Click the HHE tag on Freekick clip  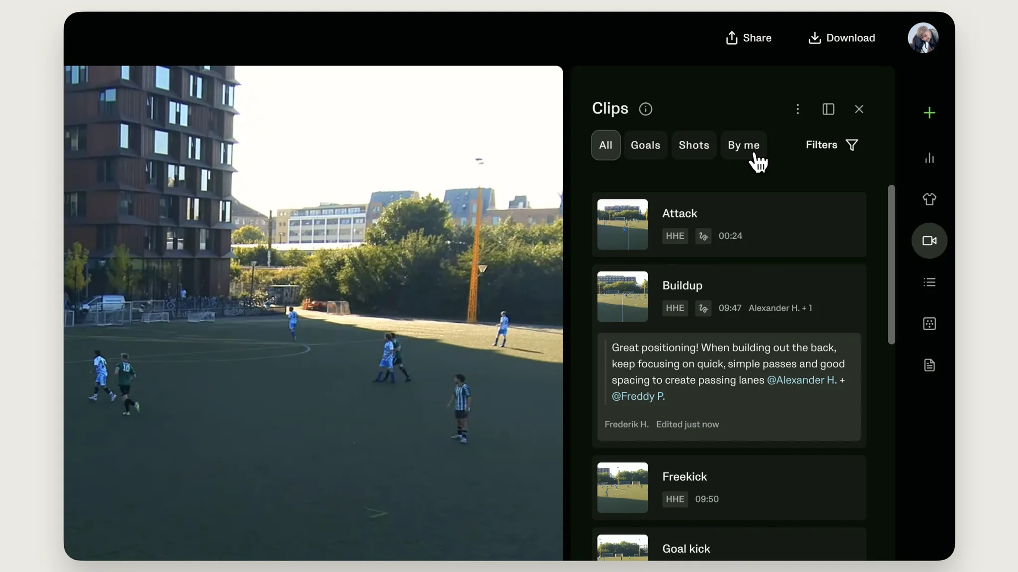pyautogui.click(x=675, y=499)
